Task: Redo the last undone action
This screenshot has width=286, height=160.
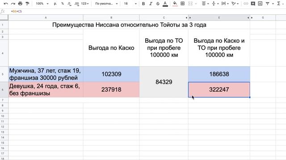Action: point(13,4)
